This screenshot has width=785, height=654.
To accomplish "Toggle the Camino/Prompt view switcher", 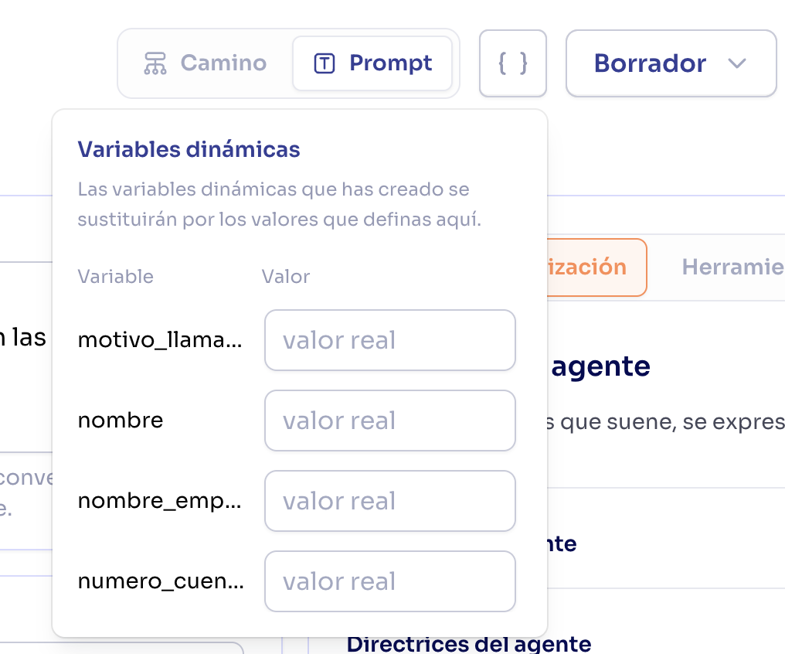I will 287,63.
